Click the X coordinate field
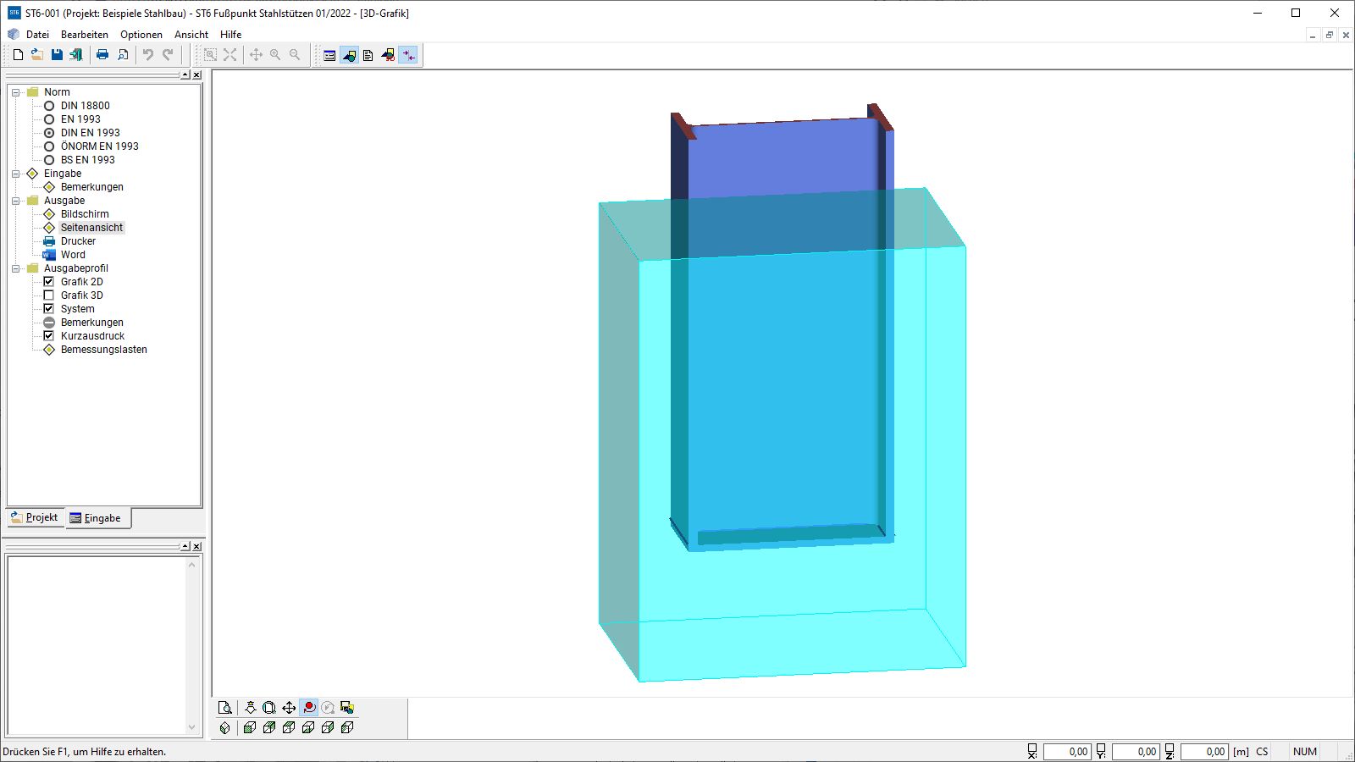The height and width of the screenshot is (762, 1355). [x=1067, y=752]
